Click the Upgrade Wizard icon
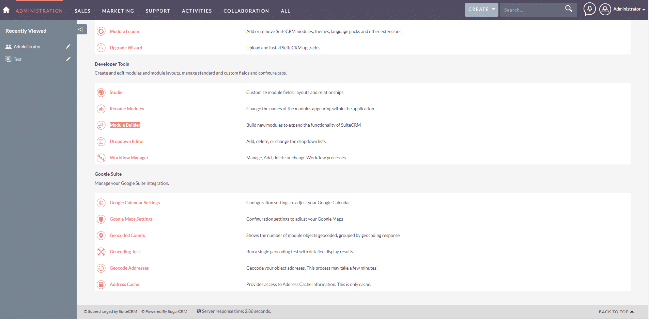This screenshot has height=319, width=649. pos(101,48)
